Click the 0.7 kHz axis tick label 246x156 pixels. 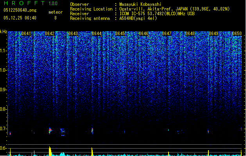(3, 129)
